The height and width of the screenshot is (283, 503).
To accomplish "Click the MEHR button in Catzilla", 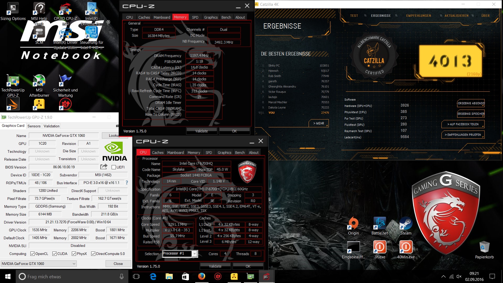I will (x=318, y=123).
